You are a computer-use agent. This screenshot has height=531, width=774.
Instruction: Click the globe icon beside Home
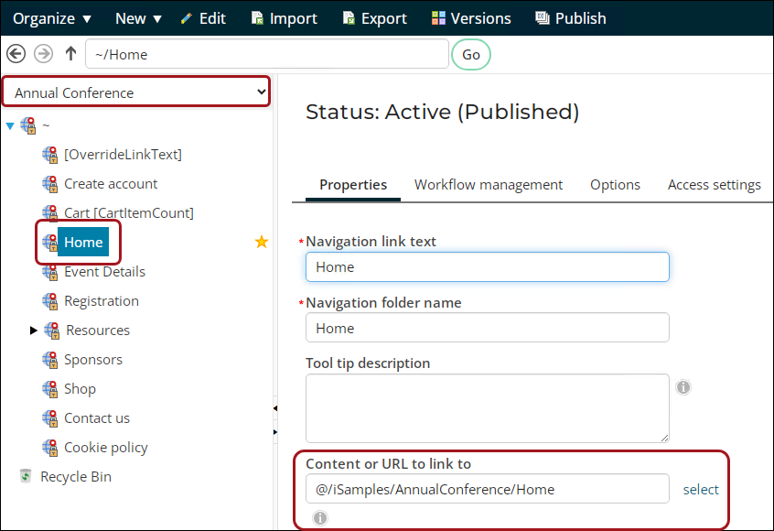point(49,243)
